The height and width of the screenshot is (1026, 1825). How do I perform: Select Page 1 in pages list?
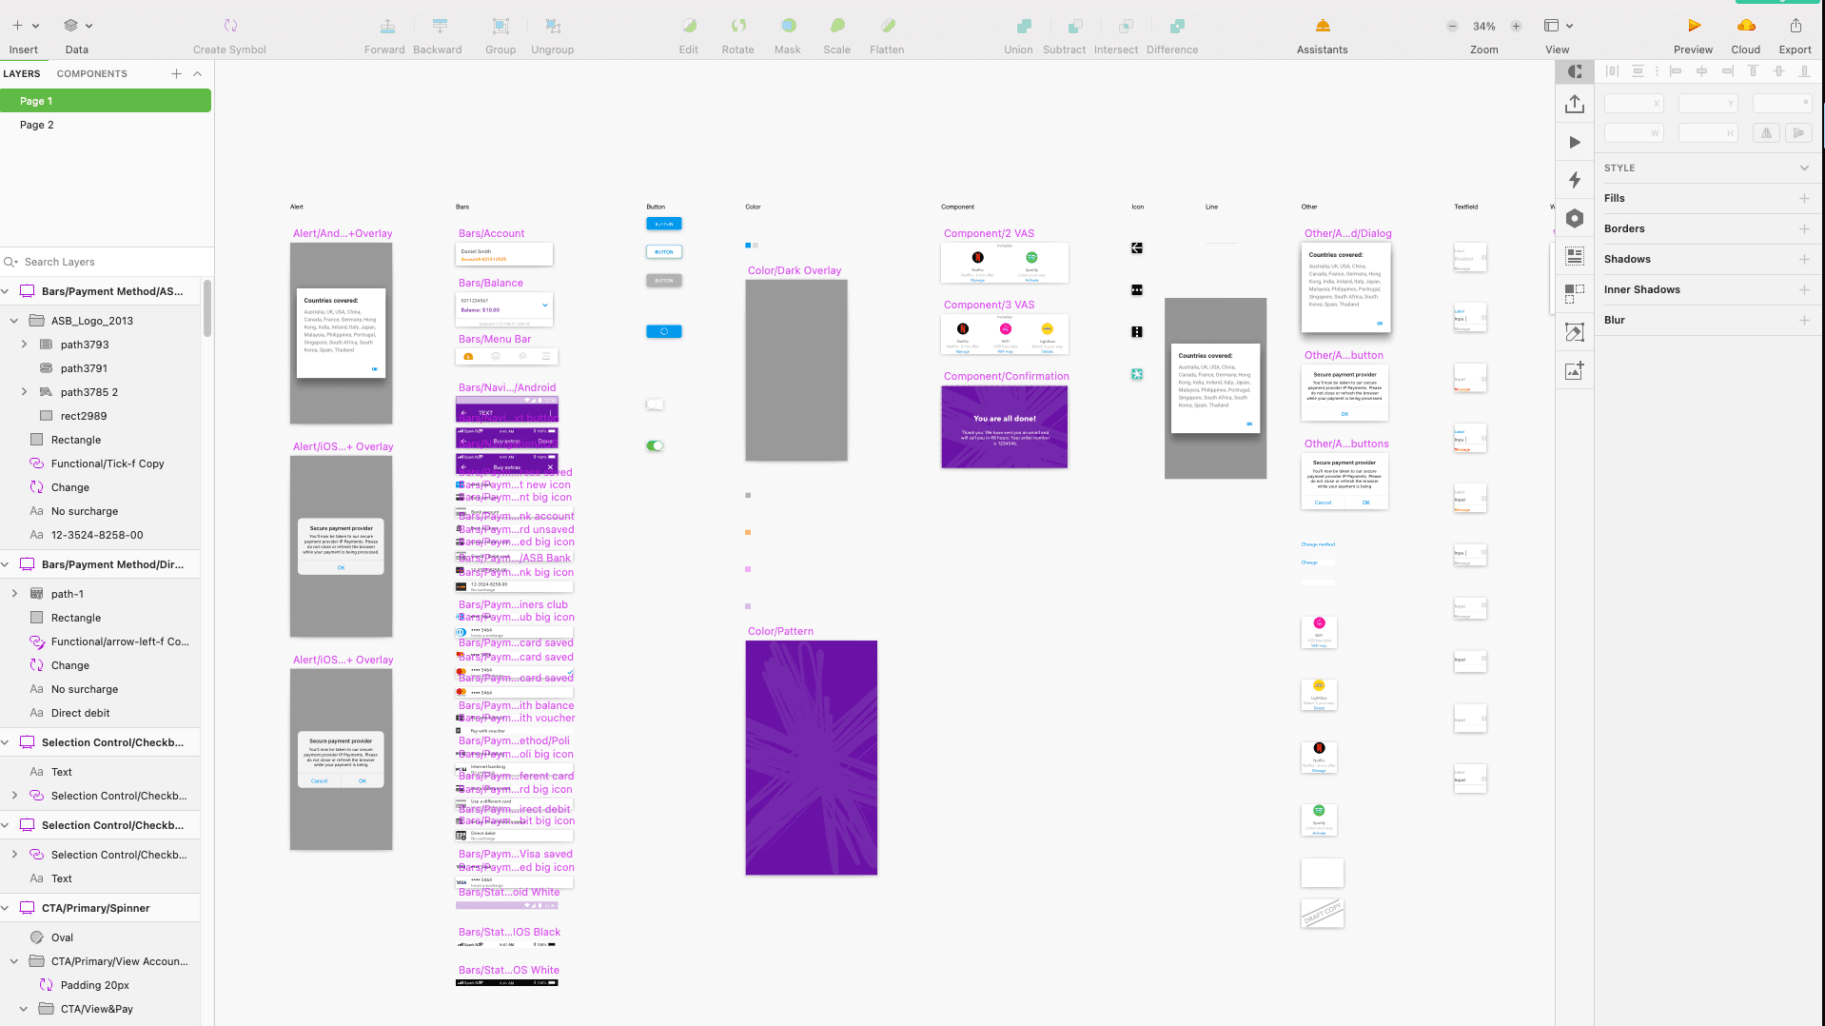[x=106, y=101]
